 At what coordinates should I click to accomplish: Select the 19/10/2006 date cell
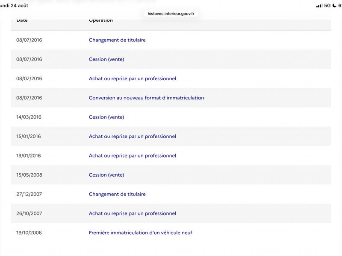click(x=29, y=233)
